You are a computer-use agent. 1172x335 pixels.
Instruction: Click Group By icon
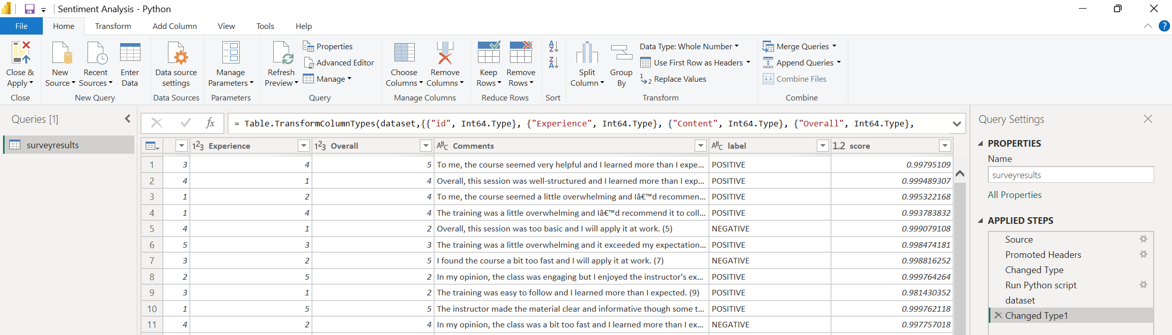coord(621,53)
